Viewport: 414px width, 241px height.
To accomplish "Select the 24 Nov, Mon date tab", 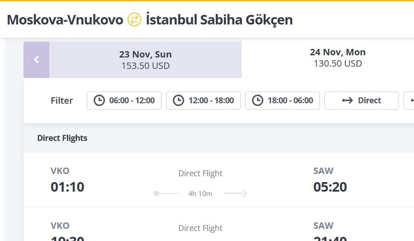I will point(337,58).
